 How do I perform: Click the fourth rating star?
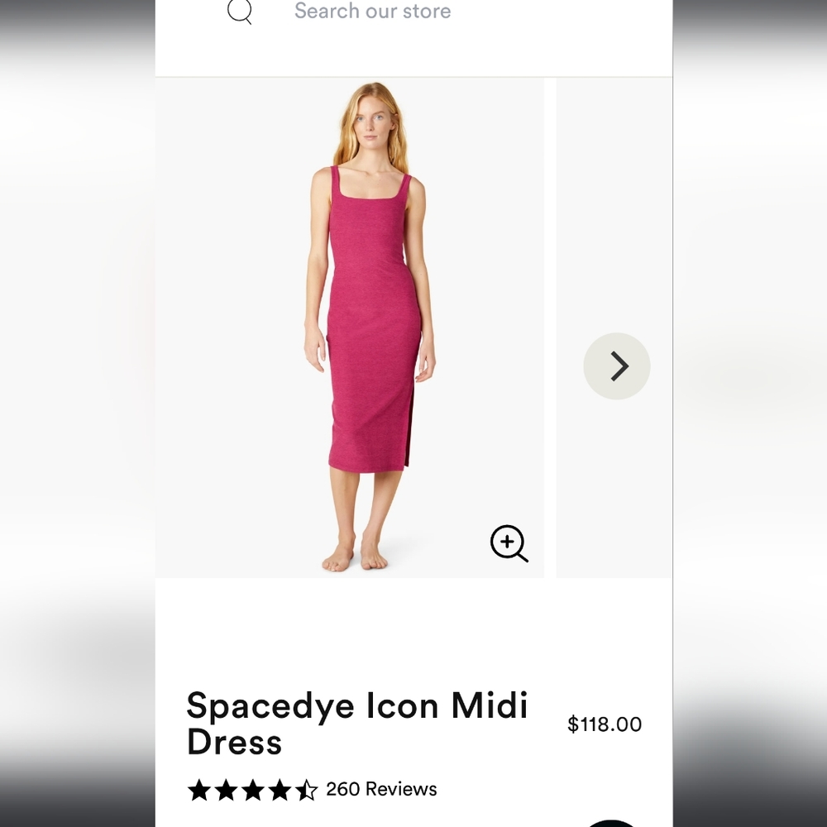tap(280, 790)
